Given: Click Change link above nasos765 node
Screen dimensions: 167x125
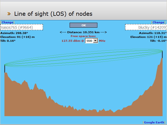Looking at the screenshot, I should point(7,22).
